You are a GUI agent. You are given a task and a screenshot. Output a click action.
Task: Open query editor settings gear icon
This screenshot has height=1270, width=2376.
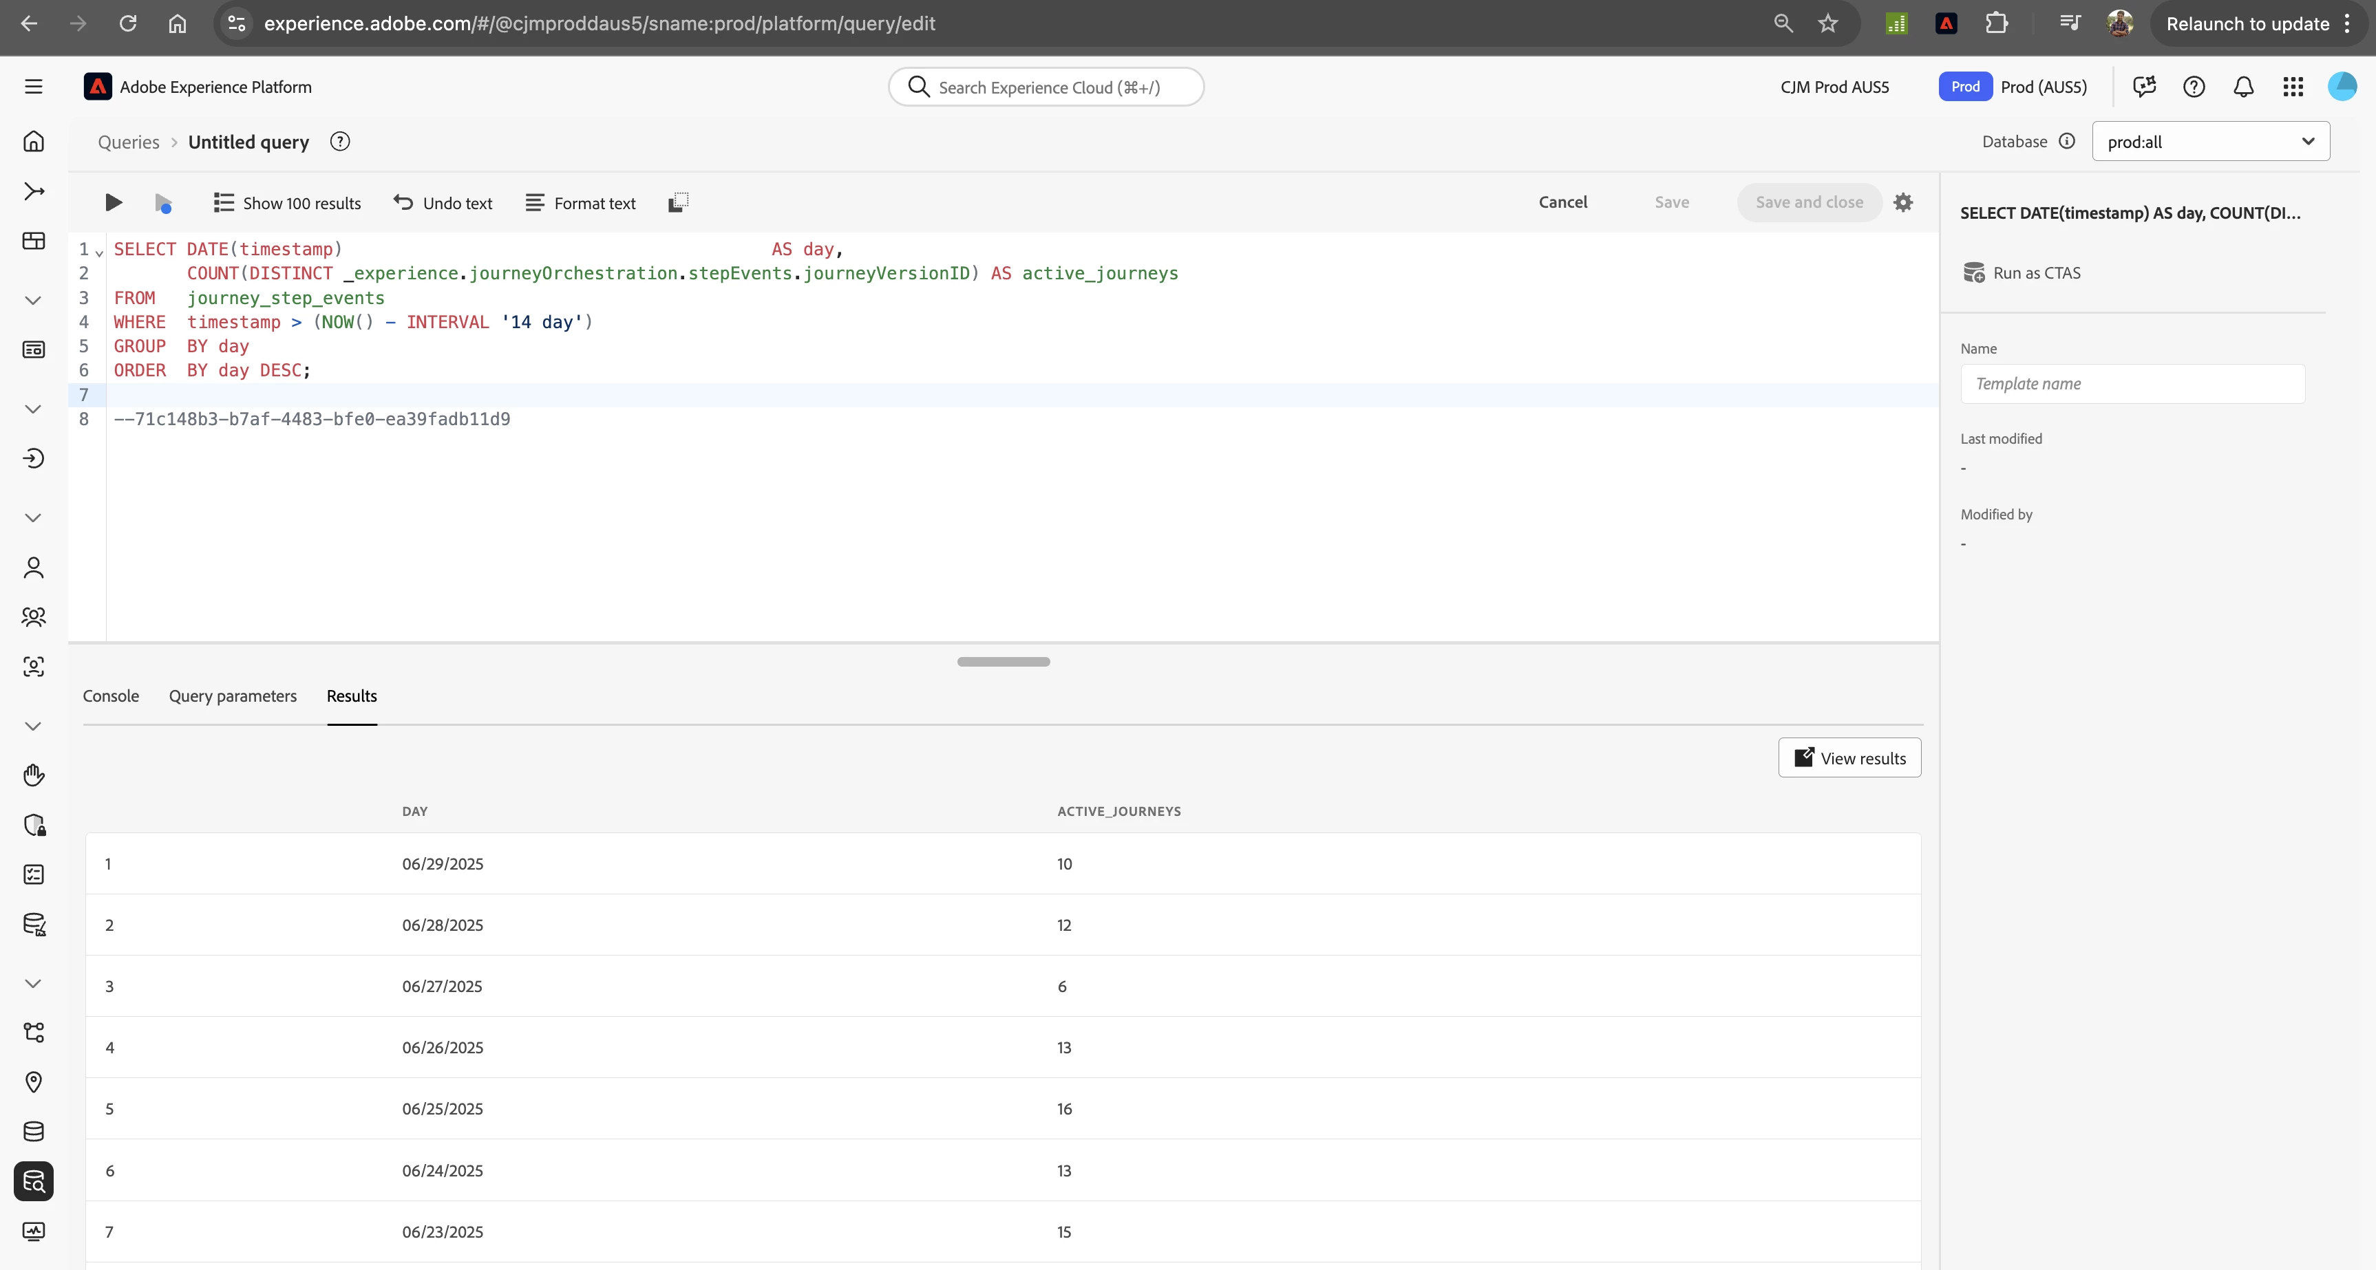(x=1903, y=203)
